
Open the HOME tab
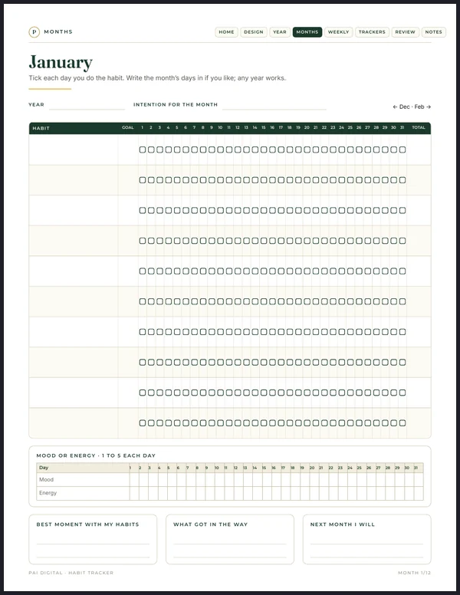(226, 32)
